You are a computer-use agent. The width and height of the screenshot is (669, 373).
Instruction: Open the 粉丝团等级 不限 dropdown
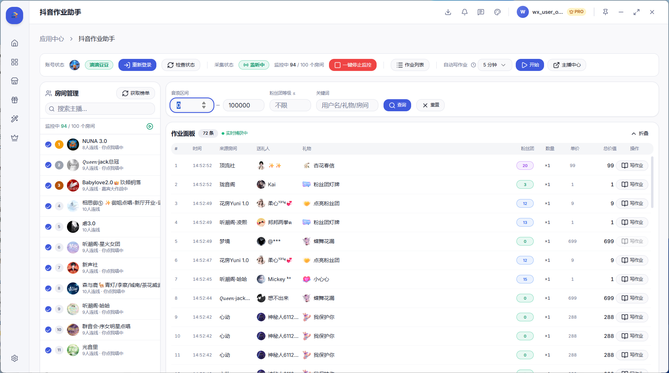tap(290, 105)
